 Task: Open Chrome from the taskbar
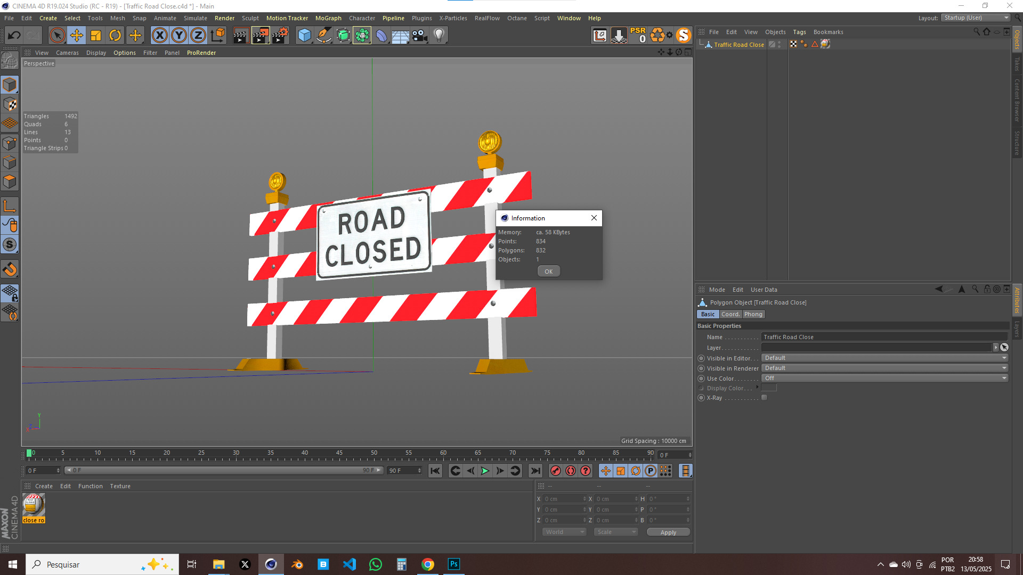click(428, 564)
